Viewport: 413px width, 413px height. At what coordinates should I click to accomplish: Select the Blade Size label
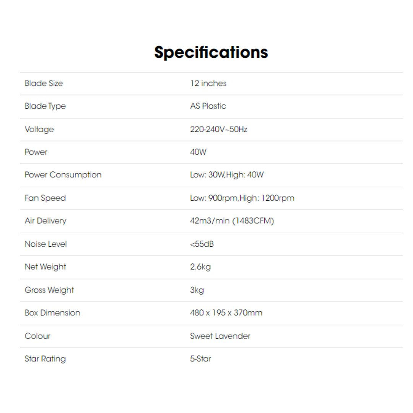(44, 83)
